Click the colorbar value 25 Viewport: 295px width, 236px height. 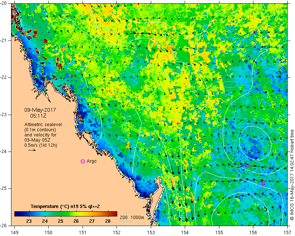coord(60,221)
